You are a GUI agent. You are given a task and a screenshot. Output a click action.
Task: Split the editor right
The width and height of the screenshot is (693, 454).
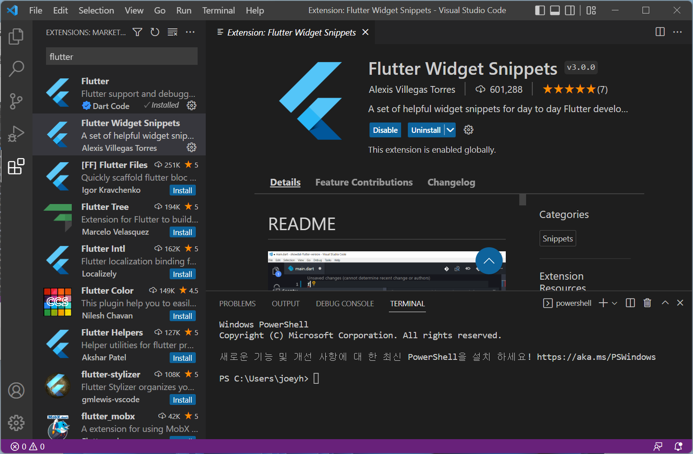tap(660, 32)
